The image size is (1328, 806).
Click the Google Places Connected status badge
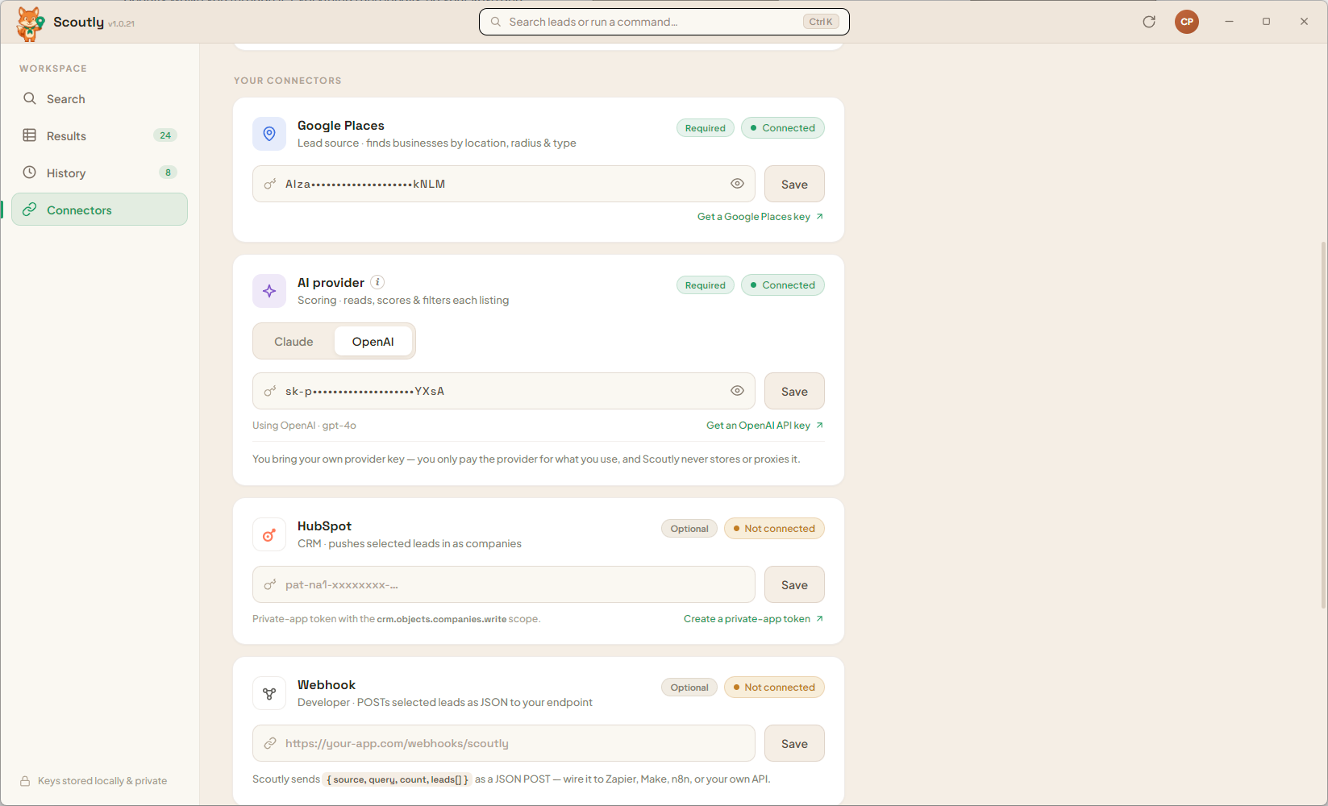pos(783,128)
